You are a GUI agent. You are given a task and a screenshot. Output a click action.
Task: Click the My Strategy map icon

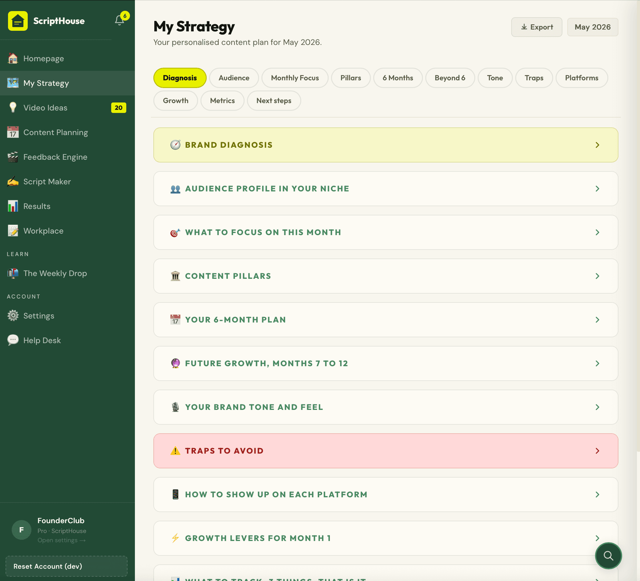(13, 83)
